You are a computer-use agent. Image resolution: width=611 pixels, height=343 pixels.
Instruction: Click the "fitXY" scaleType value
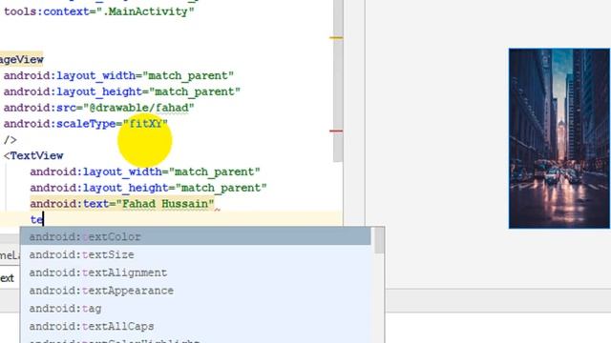pos(145,124)
